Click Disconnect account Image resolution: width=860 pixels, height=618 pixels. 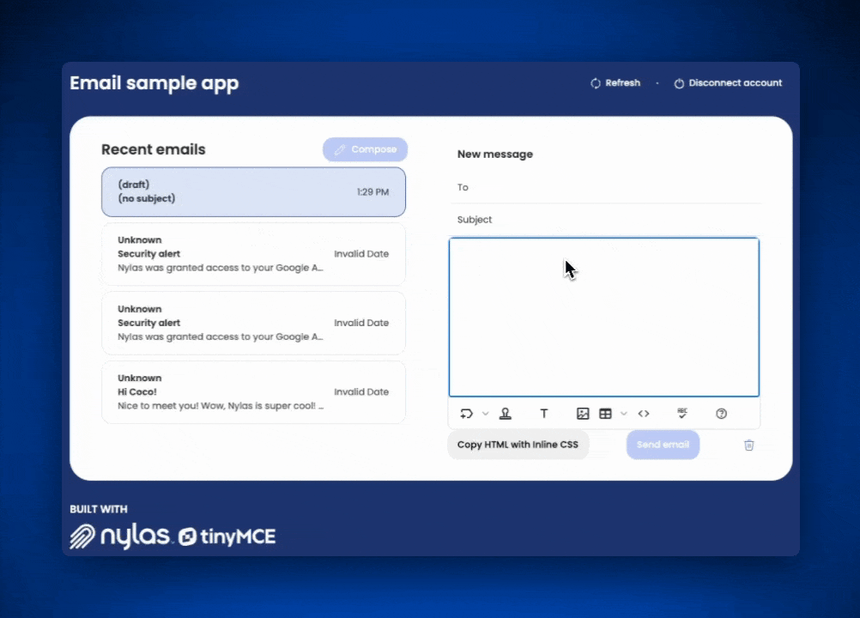[728, 82]
